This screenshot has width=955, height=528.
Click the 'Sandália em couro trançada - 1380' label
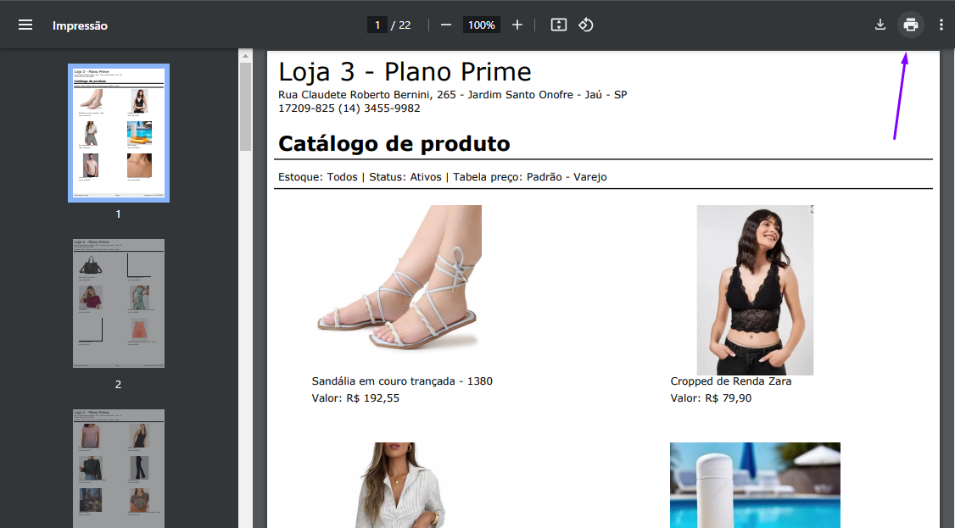[402, 381]
